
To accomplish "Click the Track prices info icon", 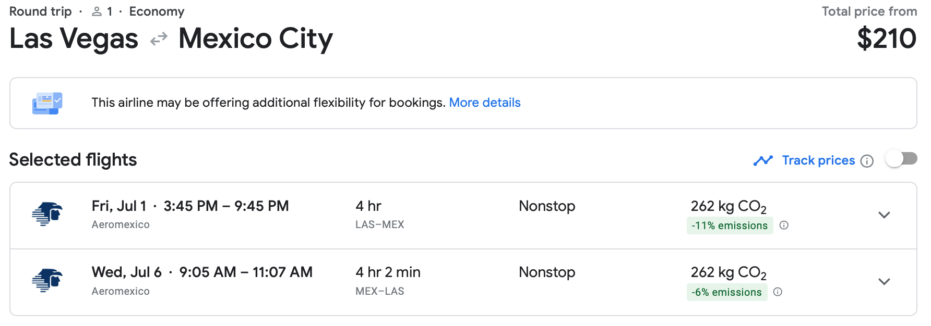I will click(867, 161).
